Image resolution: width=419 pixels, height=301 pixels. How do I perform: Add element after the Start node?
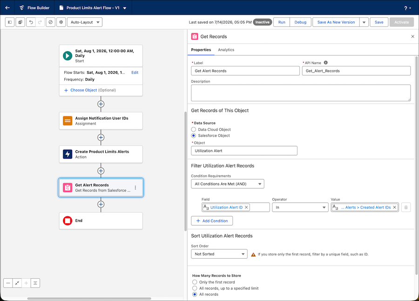101,104
